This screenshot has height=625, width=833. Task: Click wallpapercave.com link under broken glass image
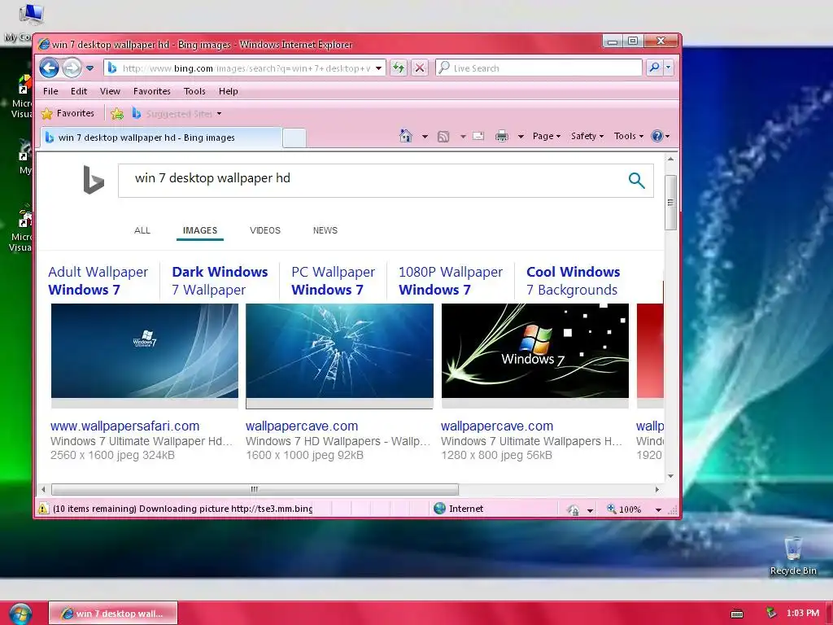[x=302, y=426]
